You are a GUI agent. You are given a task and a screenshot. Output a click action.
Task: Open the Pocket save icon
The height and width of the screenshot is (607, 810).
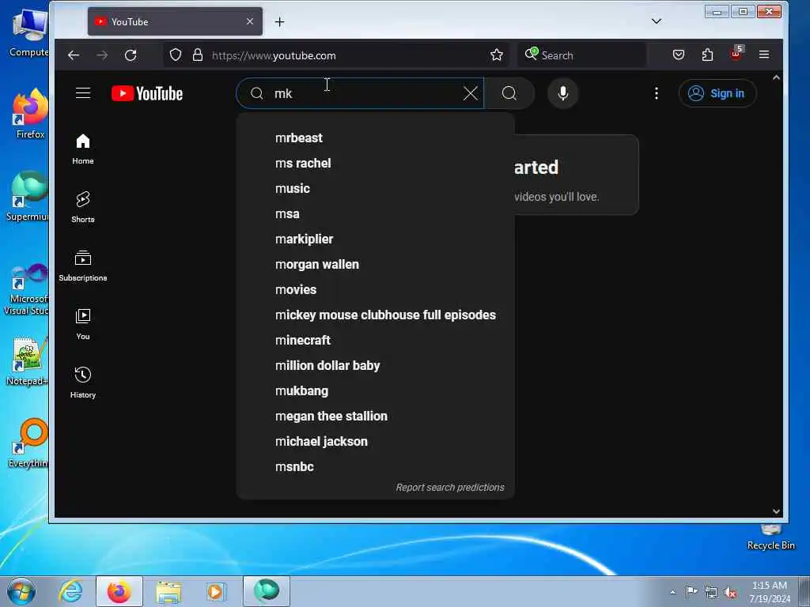click(x=678, y=55)
